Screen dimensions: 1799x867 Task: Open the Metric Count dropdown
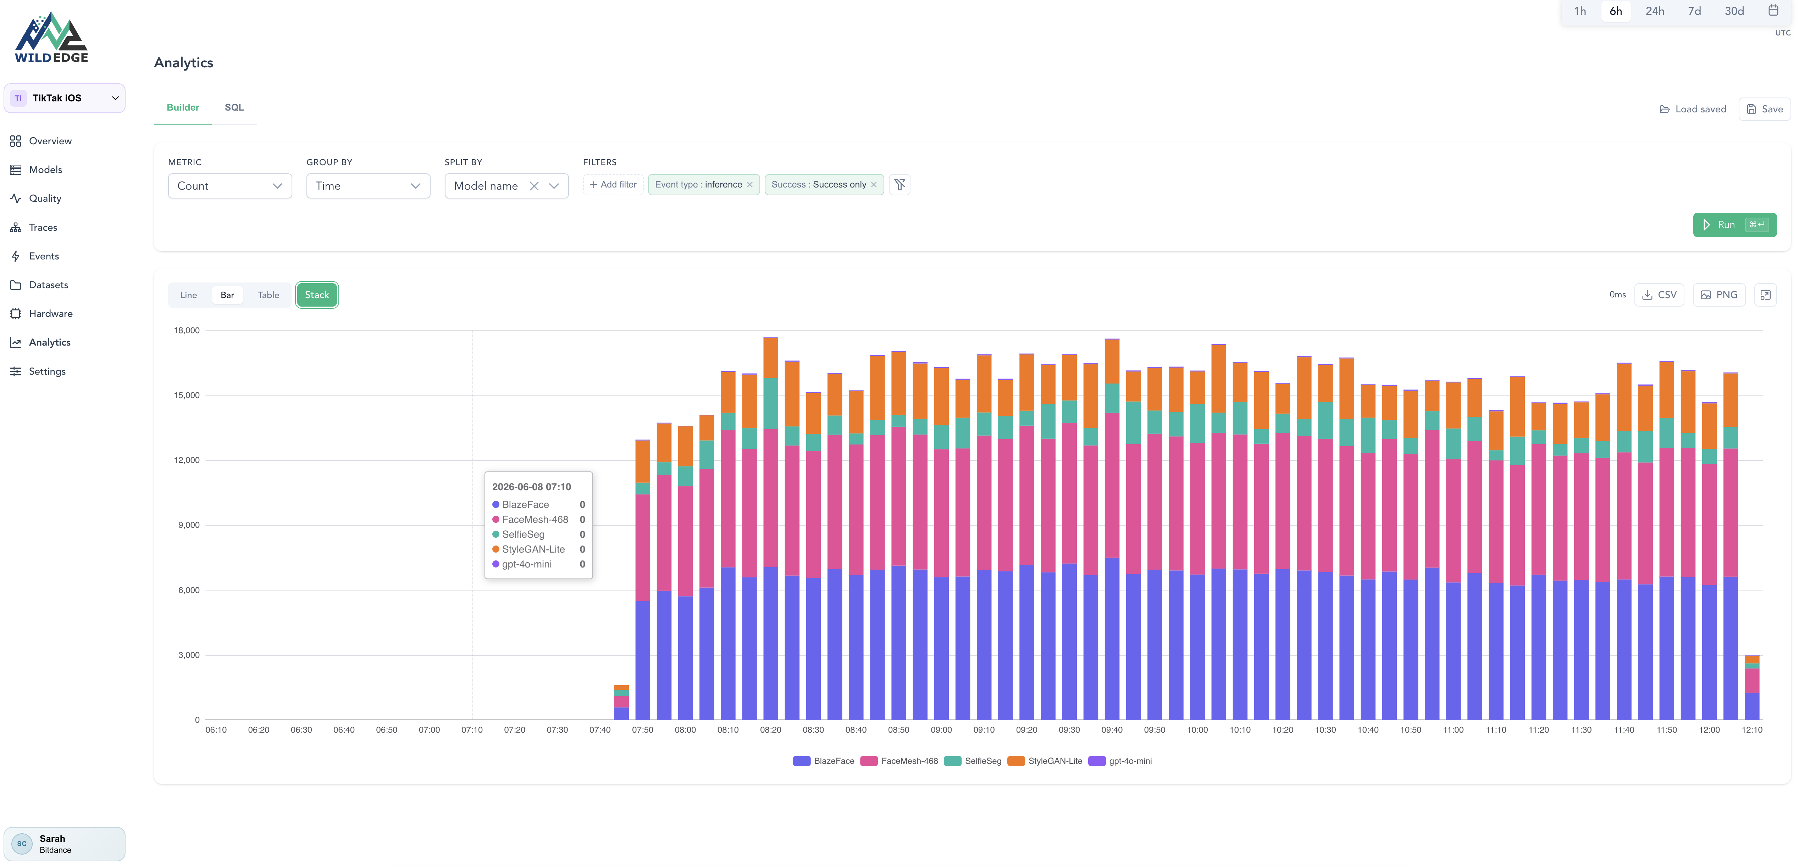point(230,186)
